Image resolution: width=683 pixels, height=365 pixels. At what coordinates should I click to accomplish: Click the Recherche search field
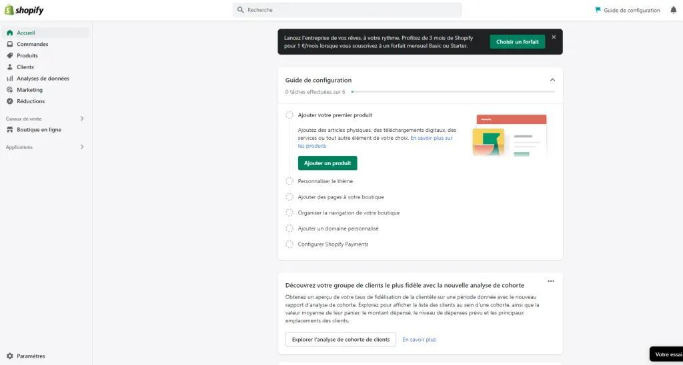[347, 10]
